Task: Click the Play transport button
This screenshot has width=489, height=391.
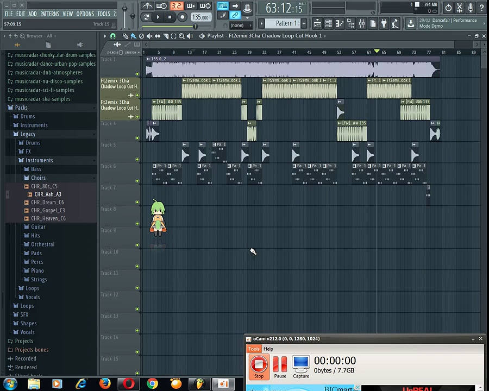Action: 158,17
